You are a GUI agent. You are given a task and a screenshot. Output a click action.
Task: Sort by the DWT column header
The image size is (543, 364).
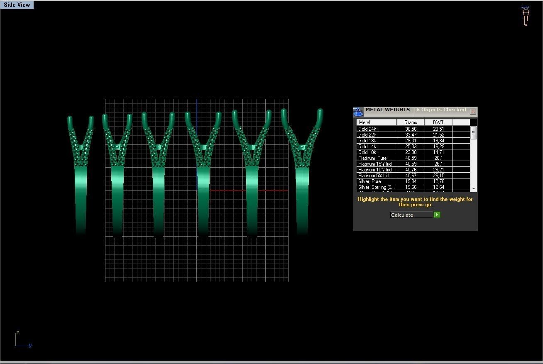[x=438, y=122]
